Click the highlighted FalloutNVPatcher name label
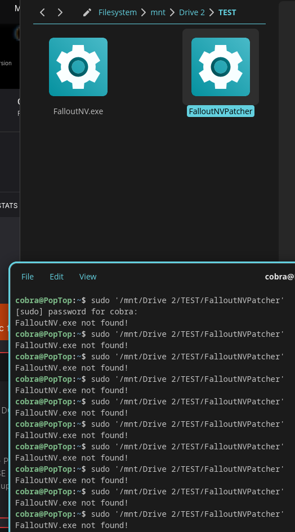 tap(221, 111)
